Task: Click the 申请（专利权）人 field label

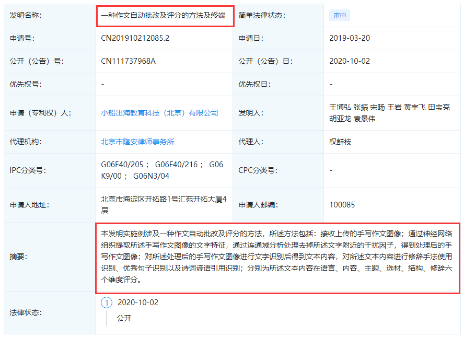Action: click(x=40, y=113)
